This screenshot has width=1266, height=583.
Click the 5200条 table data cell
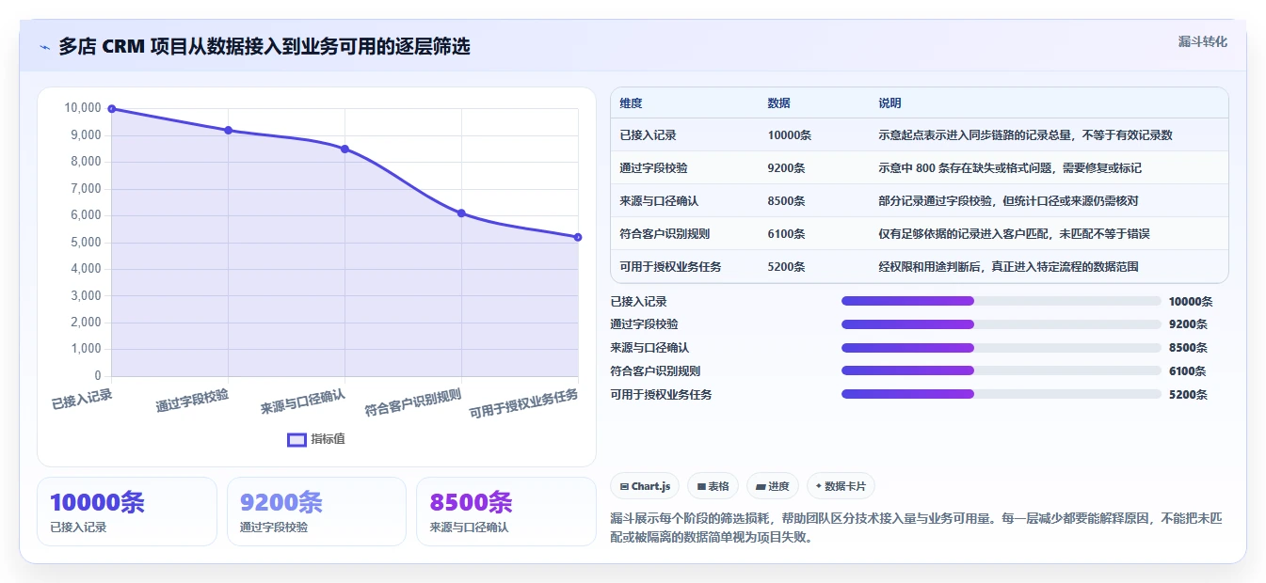tap(814, 266)
